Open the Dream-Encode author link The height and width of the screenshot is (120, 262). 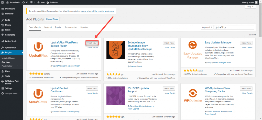click(x=136, y=66)
